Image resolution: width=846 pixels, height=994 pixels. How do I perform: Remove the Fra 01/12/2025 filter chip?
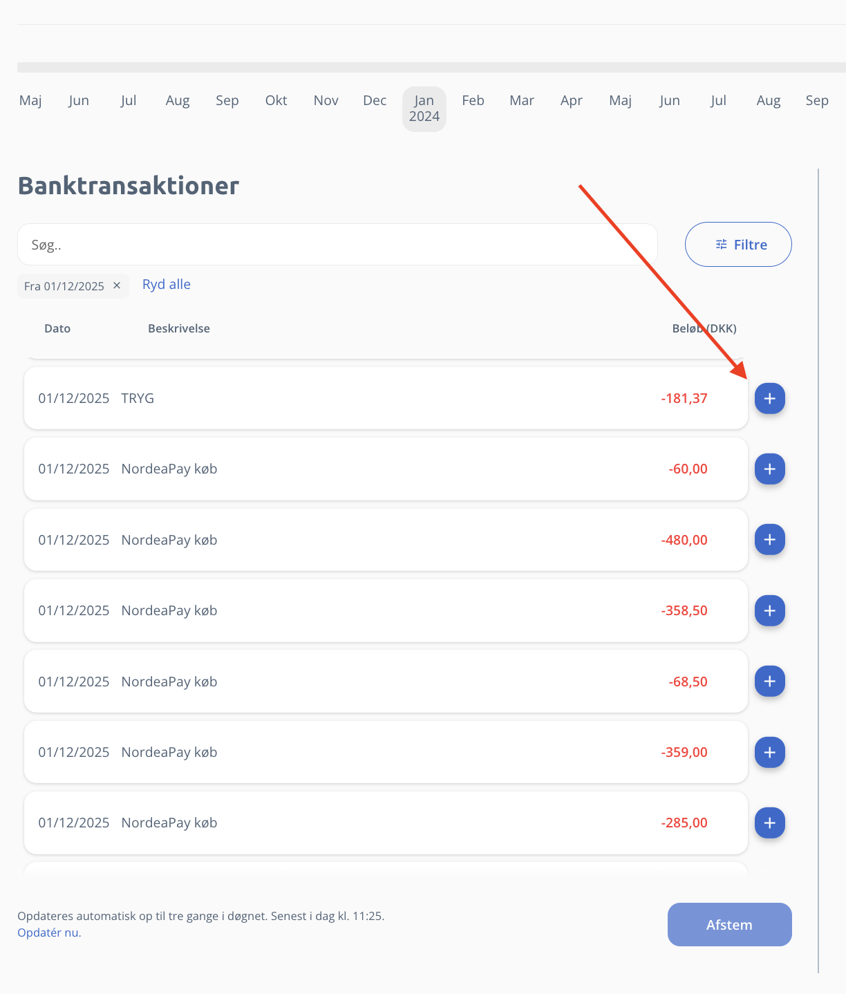click(117, 285)
